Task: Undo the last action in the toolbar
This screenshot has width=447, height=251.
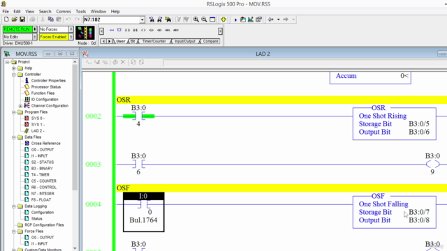Action: 68,20
